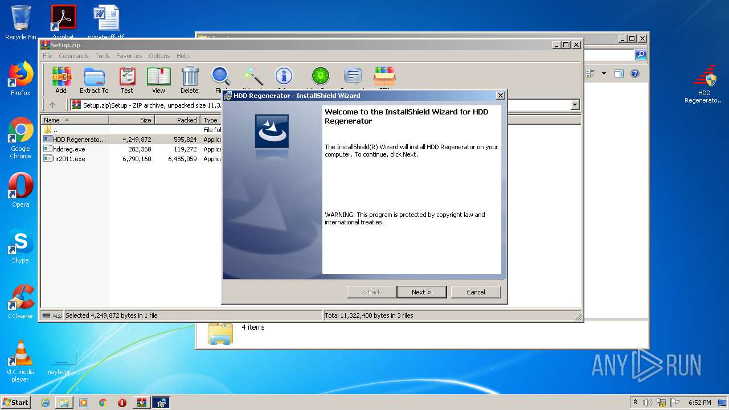729x410 pixels.
Task: Open the Word document desktop icon
Action: tap(106, 22)
